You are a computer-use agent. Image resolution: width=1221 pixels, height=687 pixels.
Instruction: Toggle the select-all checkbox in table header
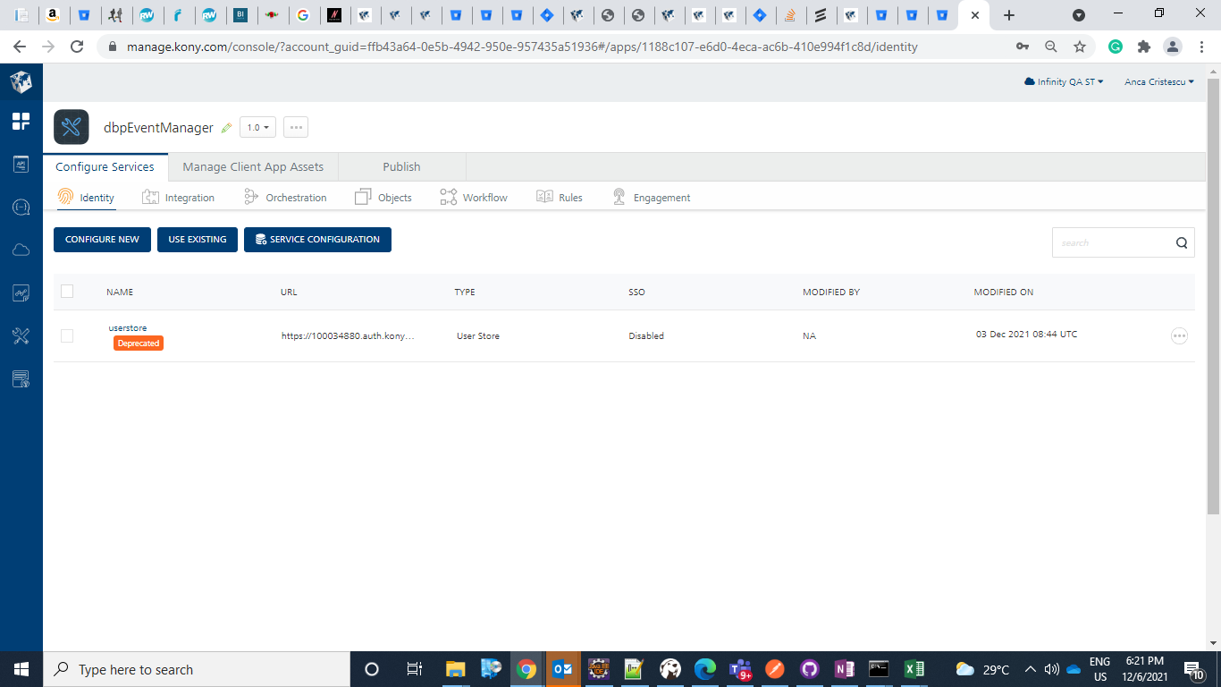67,291
